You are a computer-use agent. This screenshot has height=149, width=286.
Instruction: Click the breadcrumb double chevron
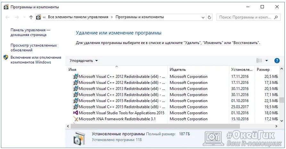(44, 18)
